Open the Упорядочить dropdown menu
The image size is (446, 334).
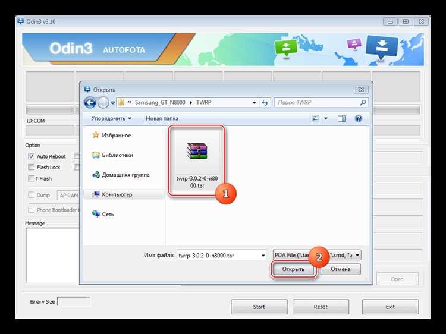tap(111, 119)
